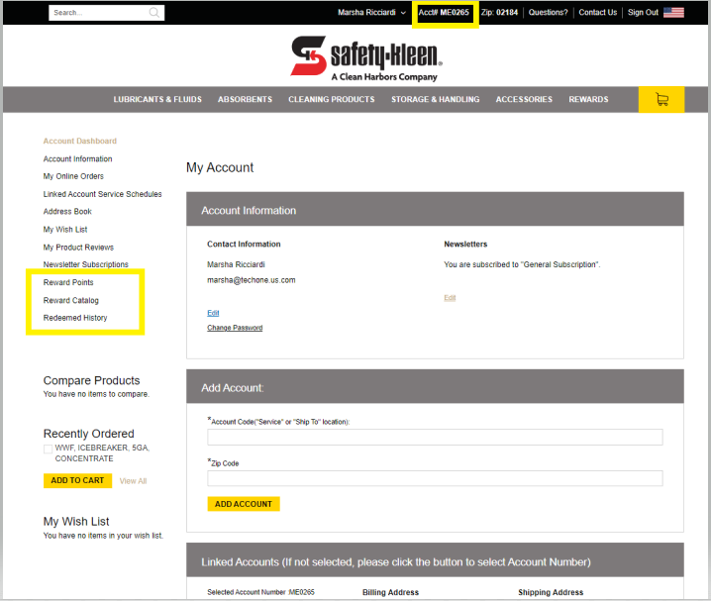Open the Rewards menu
The height and width of the screenshot is (601, 711).
point(588,99)
